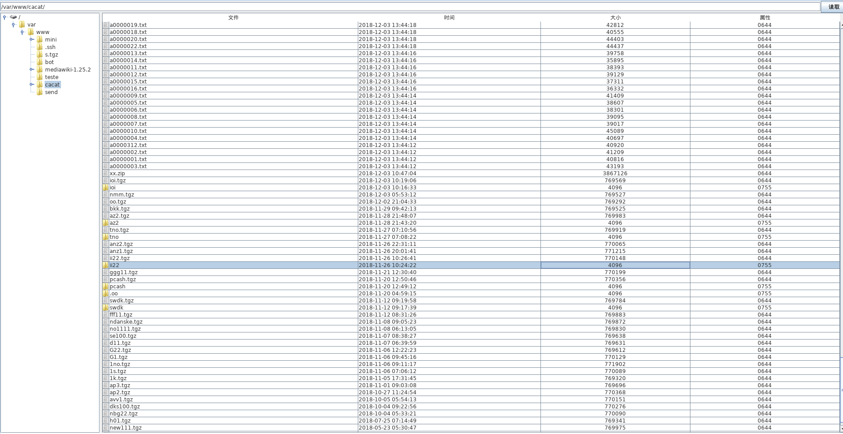Select file icon of oo.tgz
Image resolution: width=843 pixels, height=434 pixels.
[106, 202]
